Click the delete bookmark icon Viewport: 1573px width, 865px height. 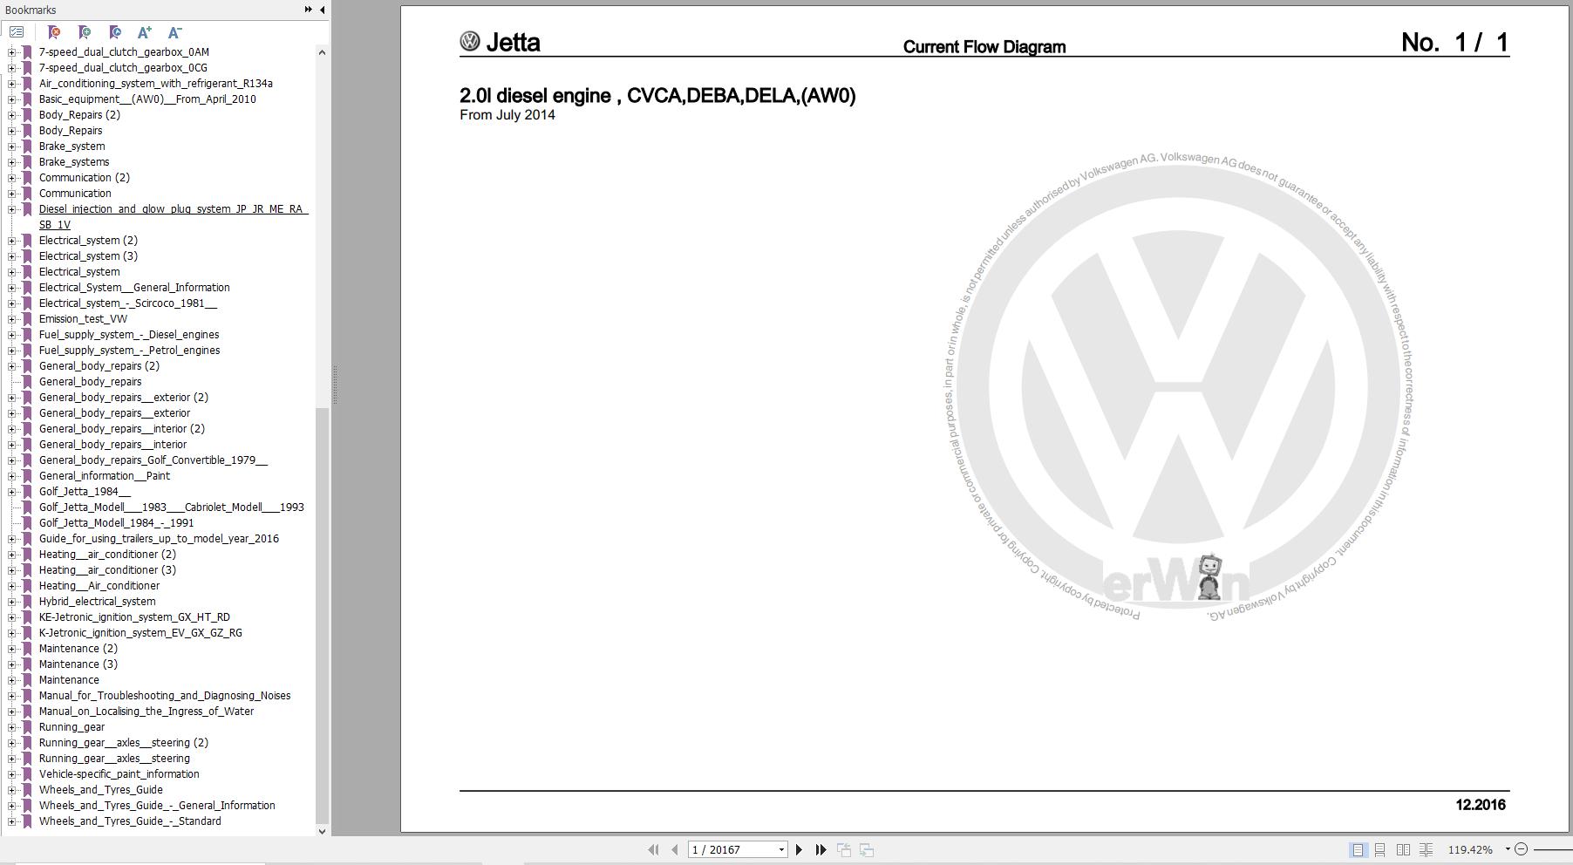[54, 32]
